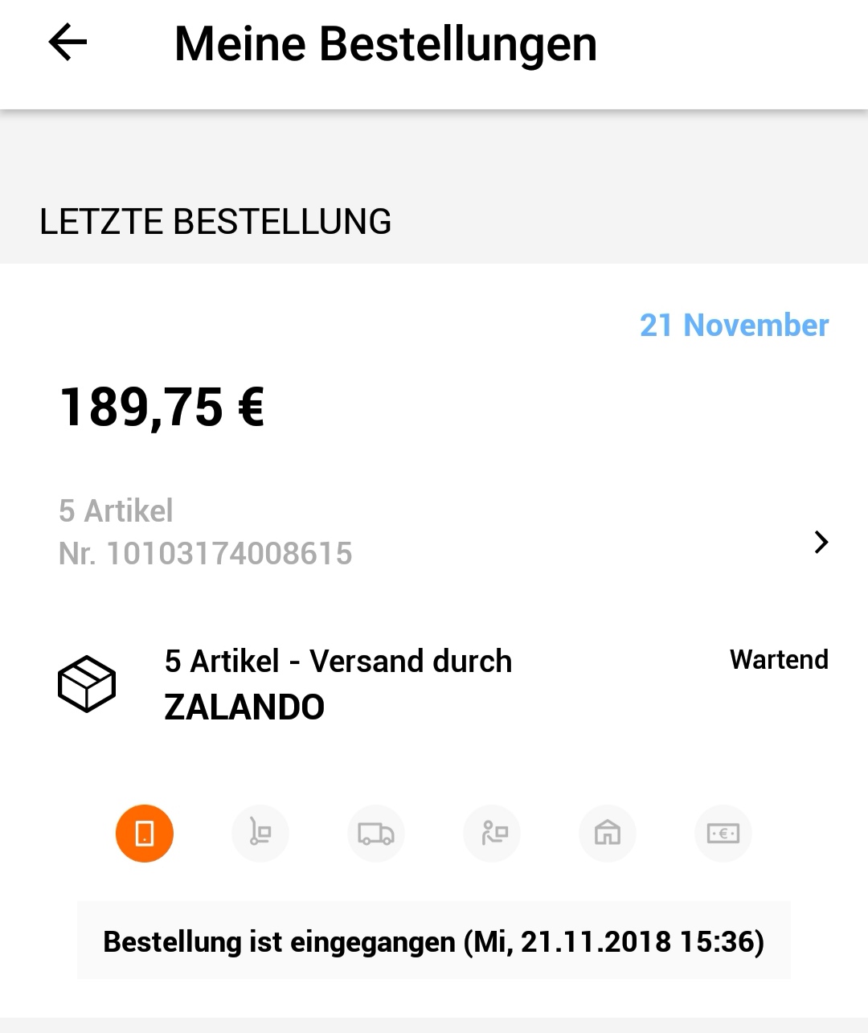
Task: Select the Meine Bestellungen title
Action: [x=386, y=43]
